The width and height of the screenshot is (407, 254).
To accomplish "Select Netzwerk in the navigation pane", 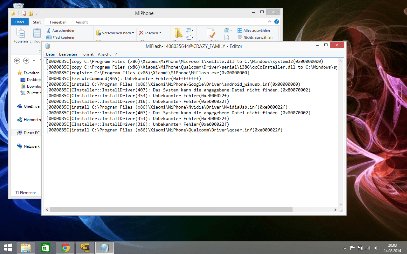I will click(x=28, y=146).
